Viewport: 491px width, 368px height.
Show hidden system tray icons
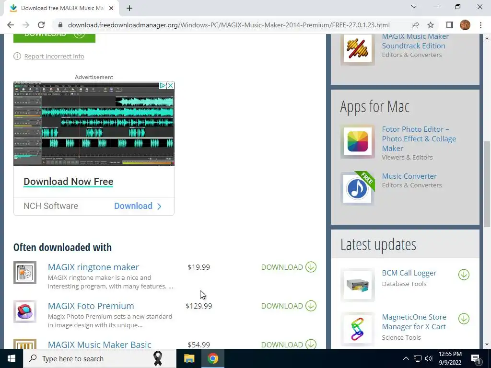406,358
